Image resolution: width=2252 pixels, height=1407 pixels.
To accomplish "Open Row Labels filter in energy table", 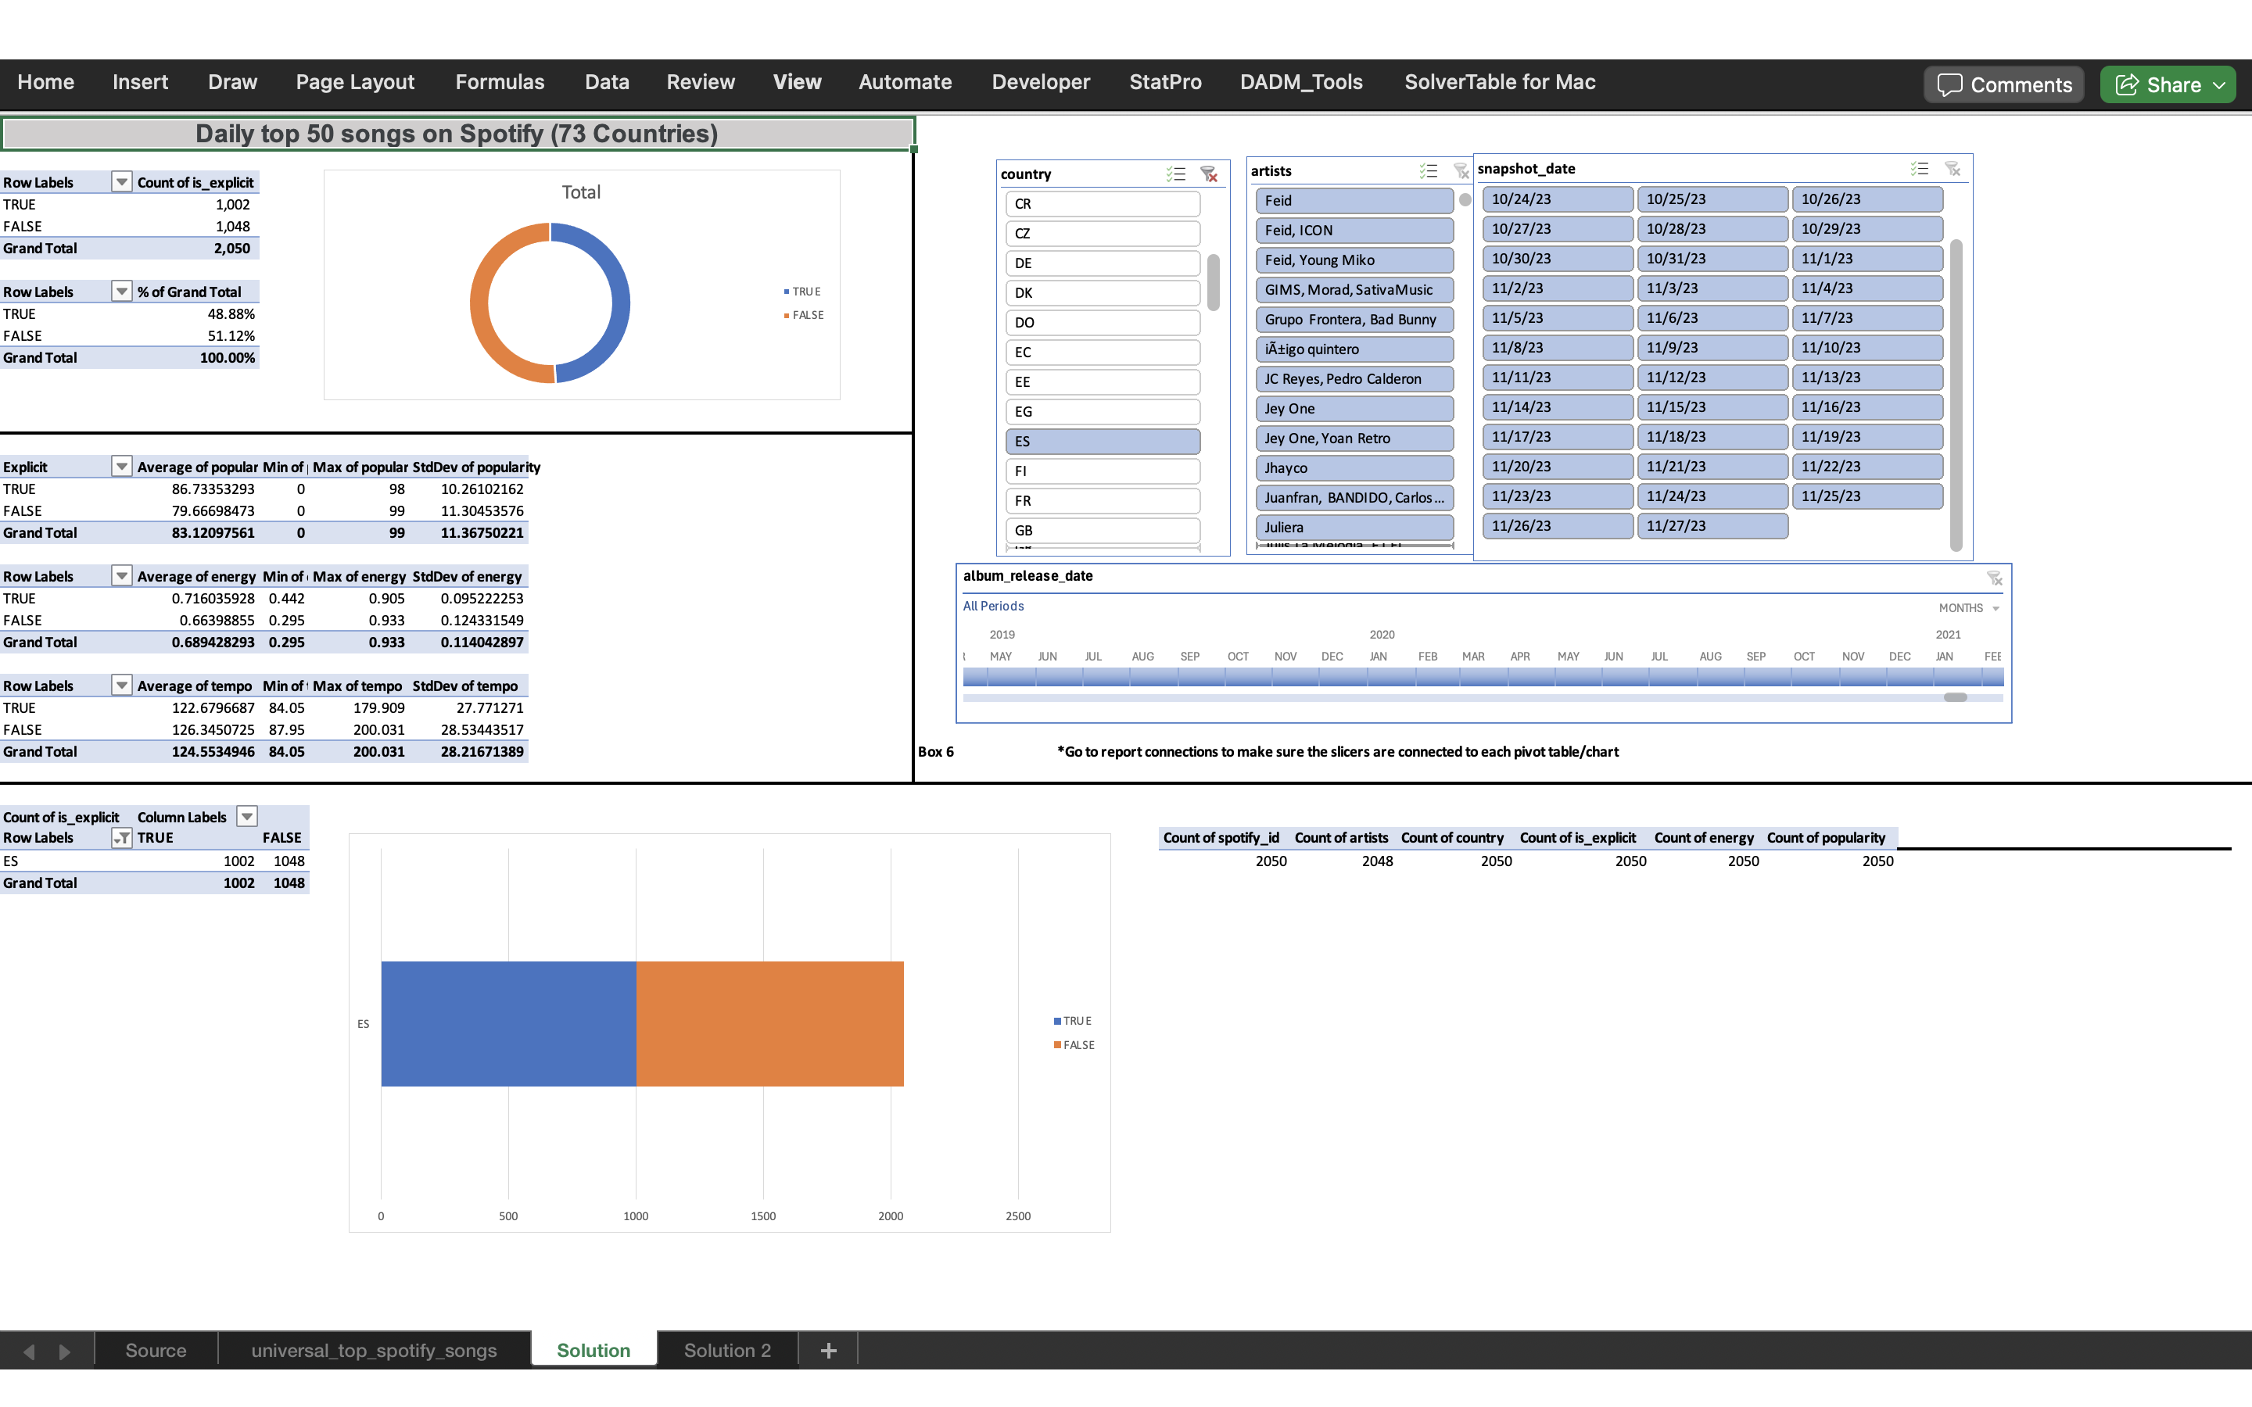I will (121, 576).
